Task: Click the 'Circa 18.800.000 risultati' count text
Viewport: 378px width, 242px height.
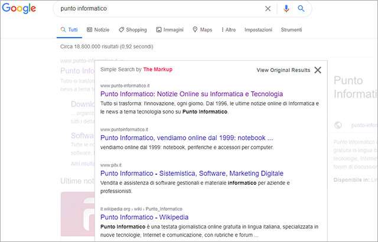Action: 106,47
